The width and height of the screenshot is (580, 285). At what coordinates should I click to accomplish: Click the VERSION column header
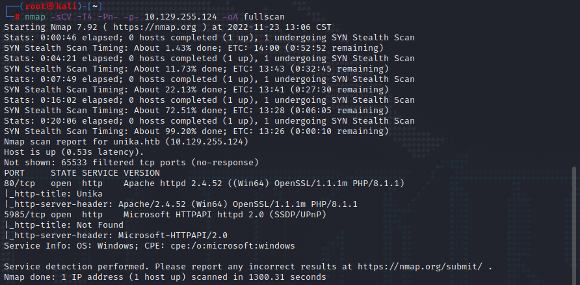(x=141, y=172)
